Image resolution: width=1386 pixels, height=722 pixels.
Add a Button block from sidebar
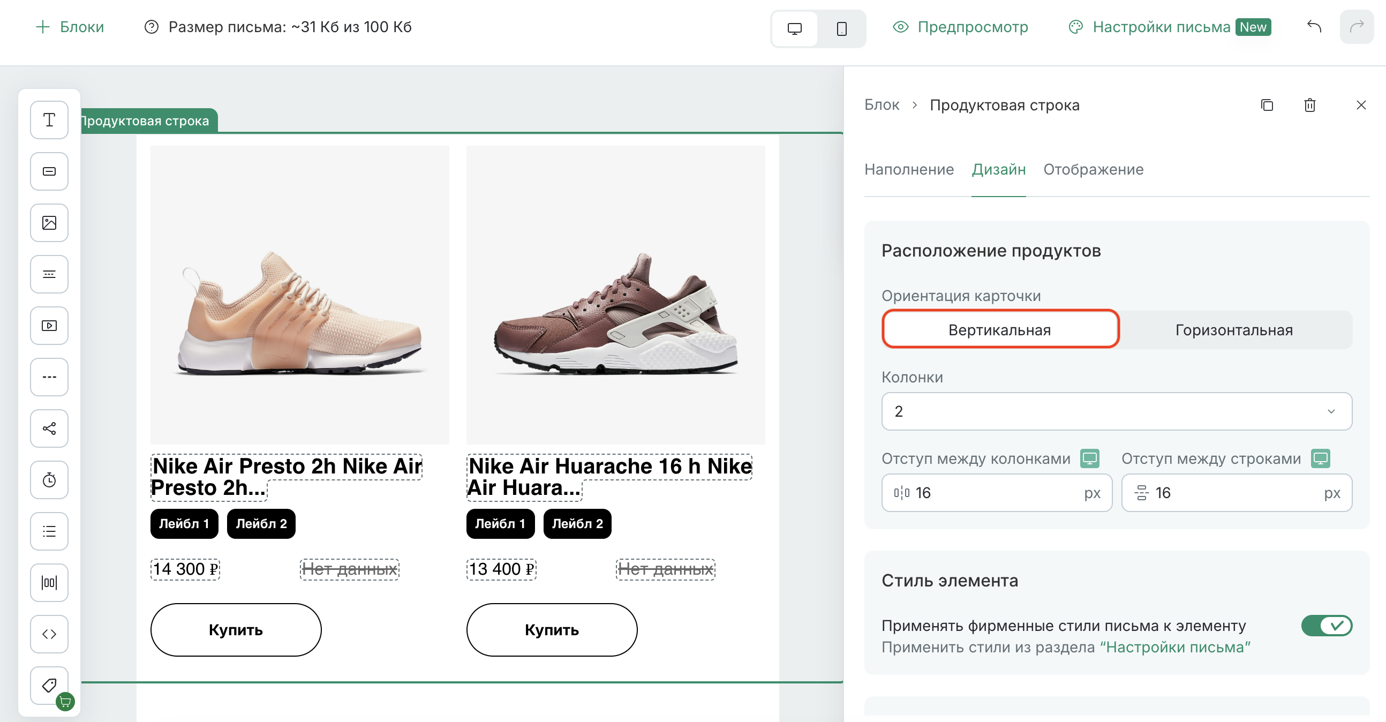tap(49, 171)
